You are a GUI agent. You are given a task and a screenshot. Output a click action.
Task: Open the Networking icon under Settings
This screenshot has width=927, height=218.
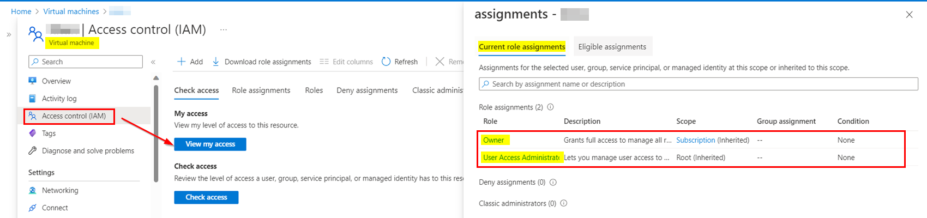coord(33,190)
